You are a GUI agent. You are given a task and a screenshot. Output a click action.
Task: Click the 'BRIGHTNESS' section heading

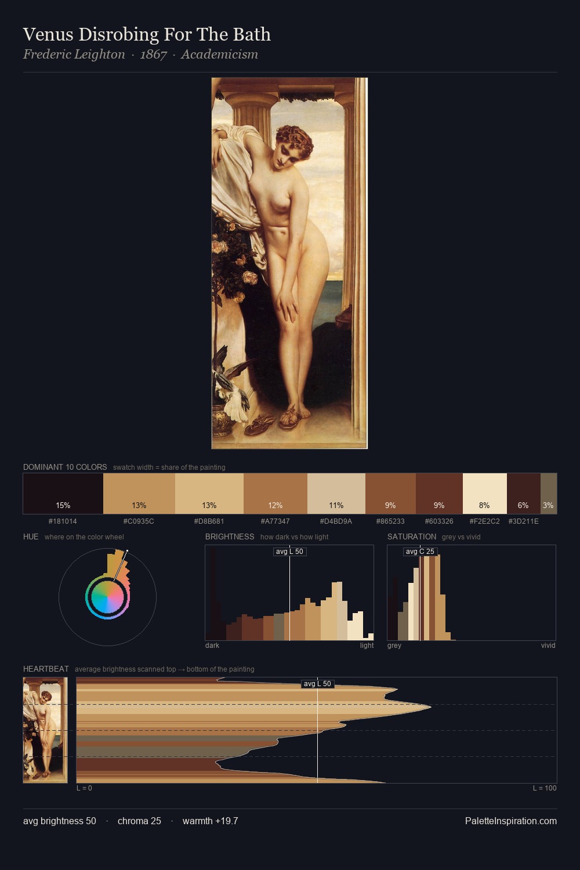coord(230,536)
